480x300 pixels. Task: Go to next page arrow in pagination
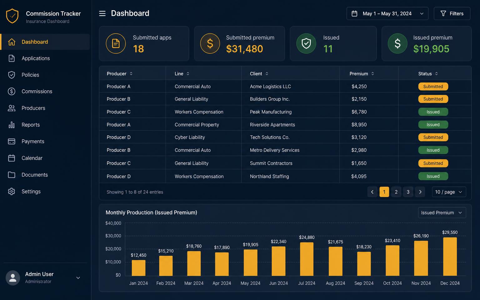tap(420, 192)
